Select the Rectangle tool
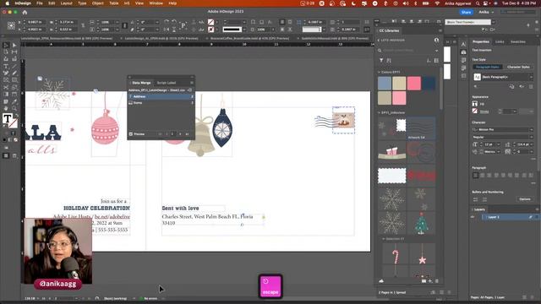This screenshot has height=304, width=541. (14, 80)
